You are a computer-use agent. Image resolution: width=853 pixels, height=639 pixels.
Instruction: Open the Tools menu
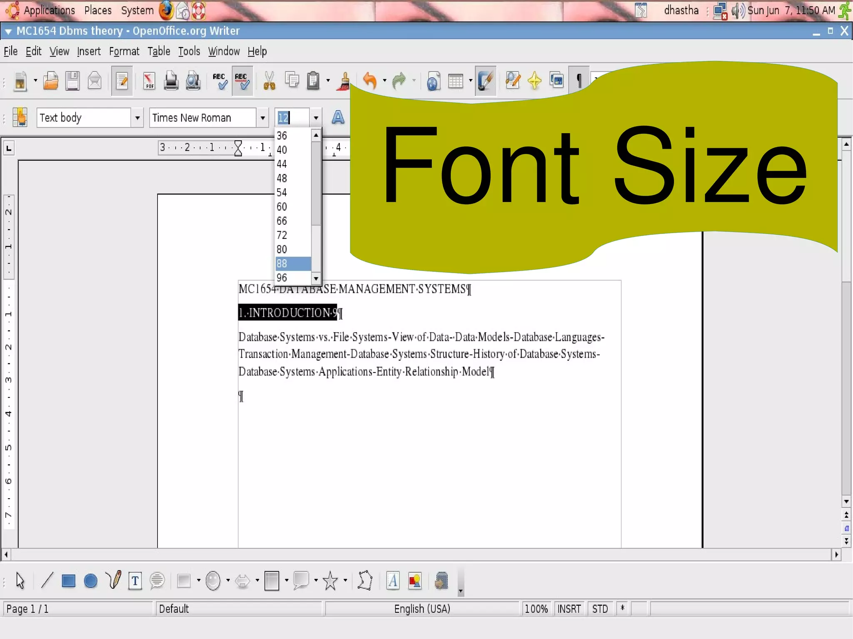click(189, 51)
